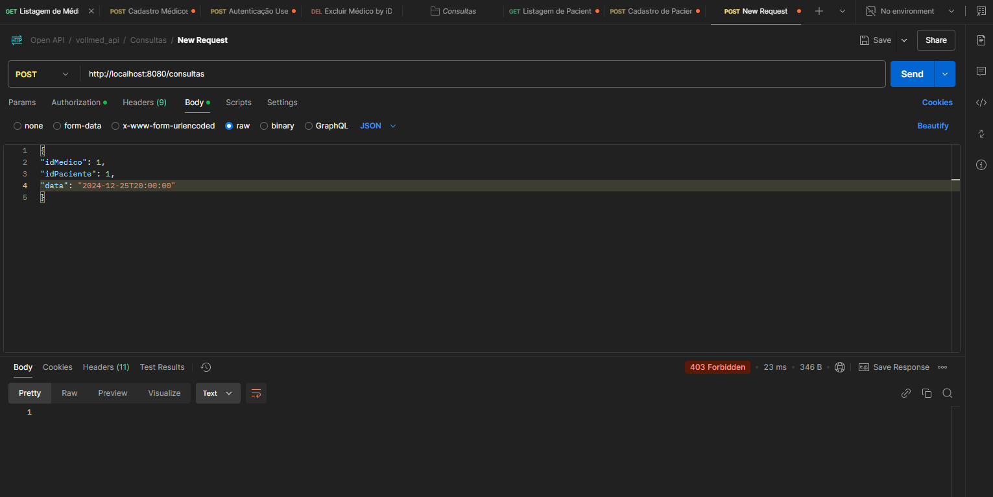Viewport: 993px width, 497px height.
Task: Select the raw body radio button
Action: 229,126
